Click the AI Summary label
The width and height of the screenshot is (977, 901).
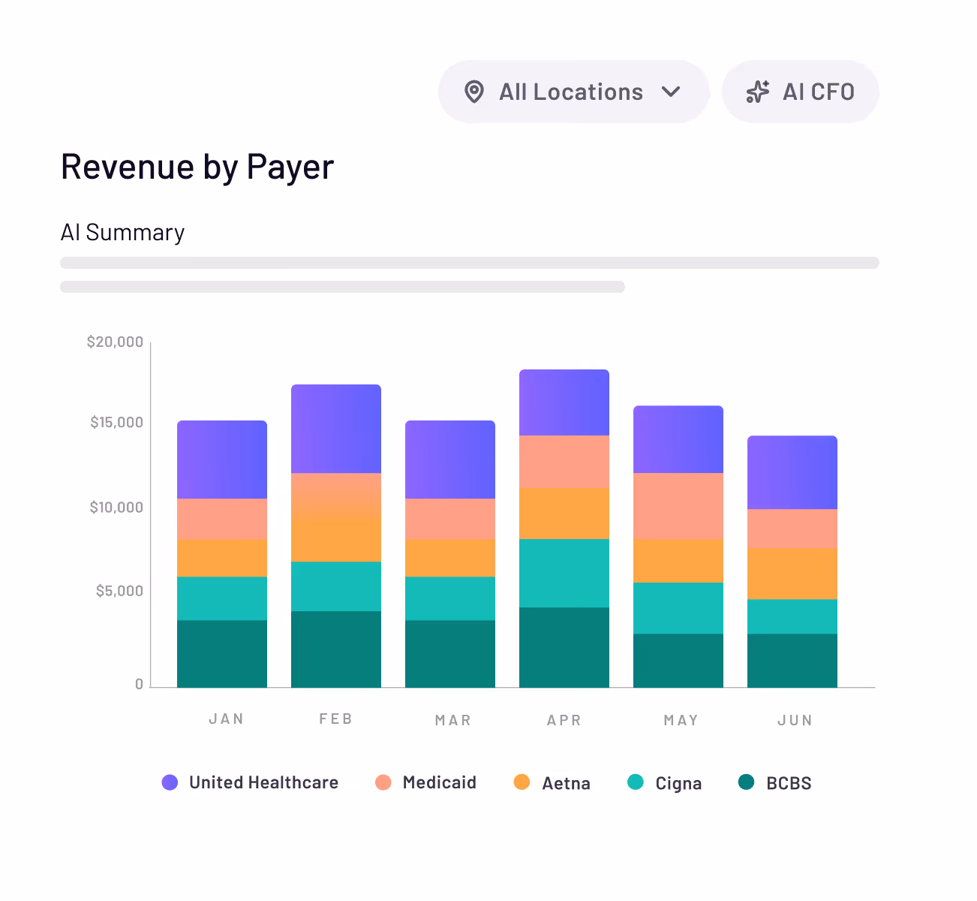[x=122, y=233]
